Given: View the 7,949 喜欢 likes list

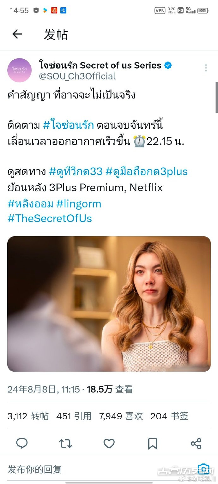Looking at the screenshot, I should coord(121,416).
